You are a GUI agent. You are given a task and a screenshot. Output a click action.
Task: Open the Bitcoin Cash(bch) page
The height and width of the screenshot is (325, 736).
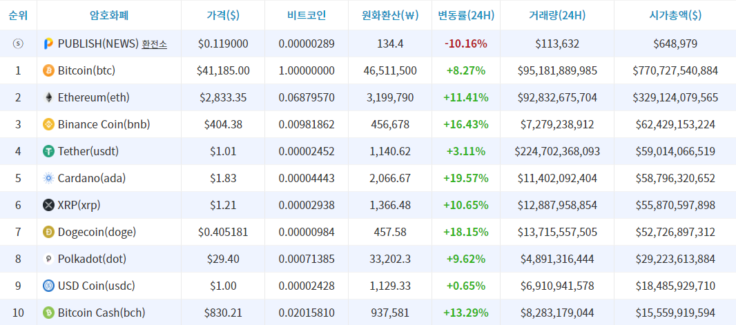click(101, 313)
